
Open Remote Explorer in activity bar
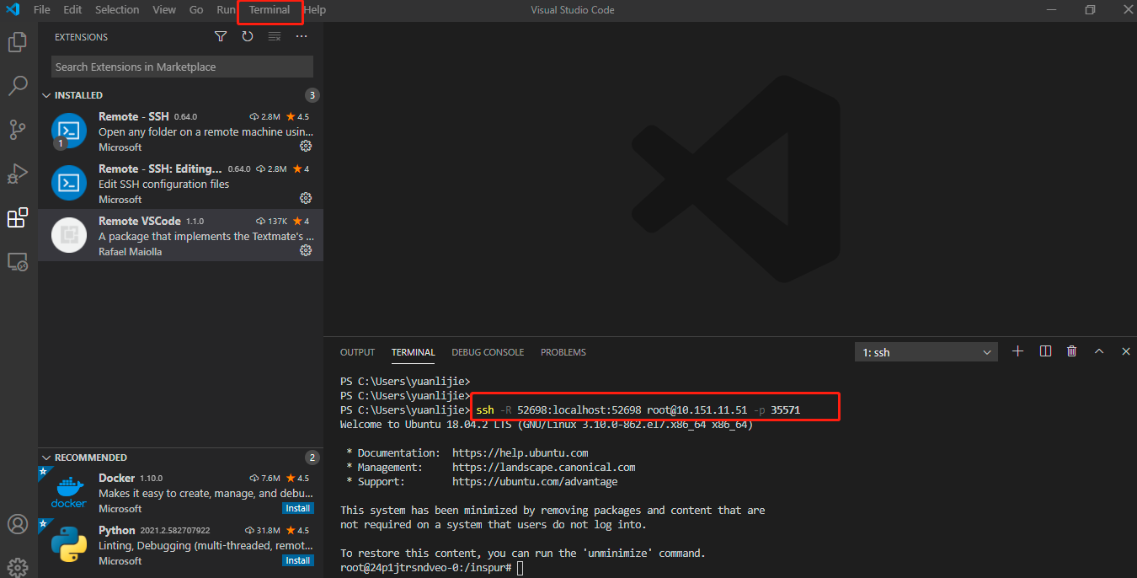18,262
